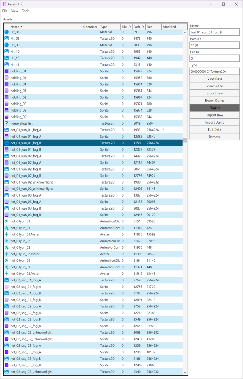Click the Remove button
This screenshot has height=379, width=243.
coord(215,137)
